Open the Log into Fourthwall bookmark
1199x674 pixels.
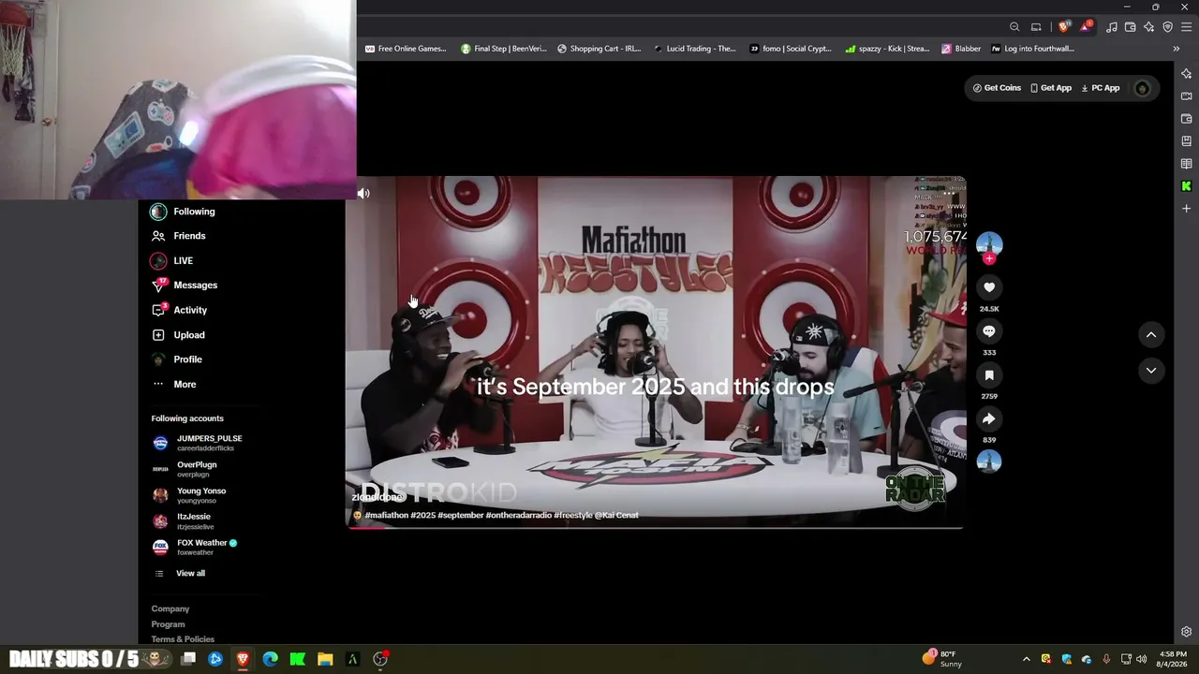(x=1033, y=49)
